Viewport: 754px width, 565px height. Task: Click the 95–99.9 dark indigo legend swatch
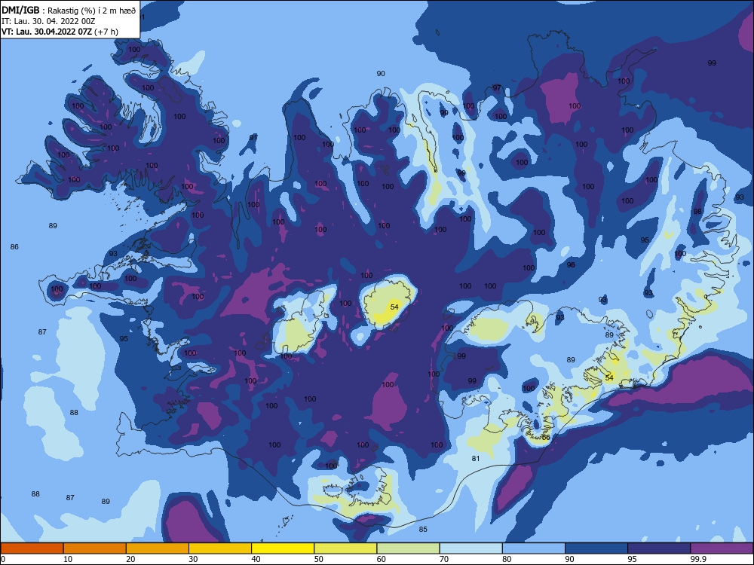659,548
